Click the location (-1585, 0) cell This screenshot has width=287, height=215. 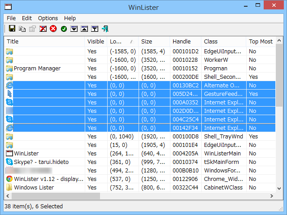tap(122, 52)
